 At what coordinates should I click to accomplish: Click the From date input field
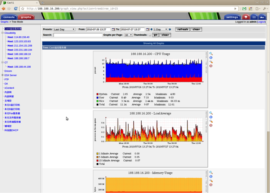98,29
